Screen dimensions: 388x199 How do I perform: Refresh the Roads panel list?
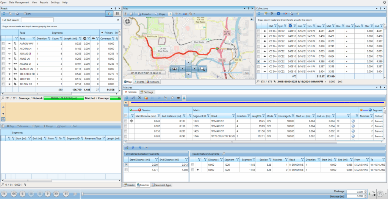tap(4, 14)
